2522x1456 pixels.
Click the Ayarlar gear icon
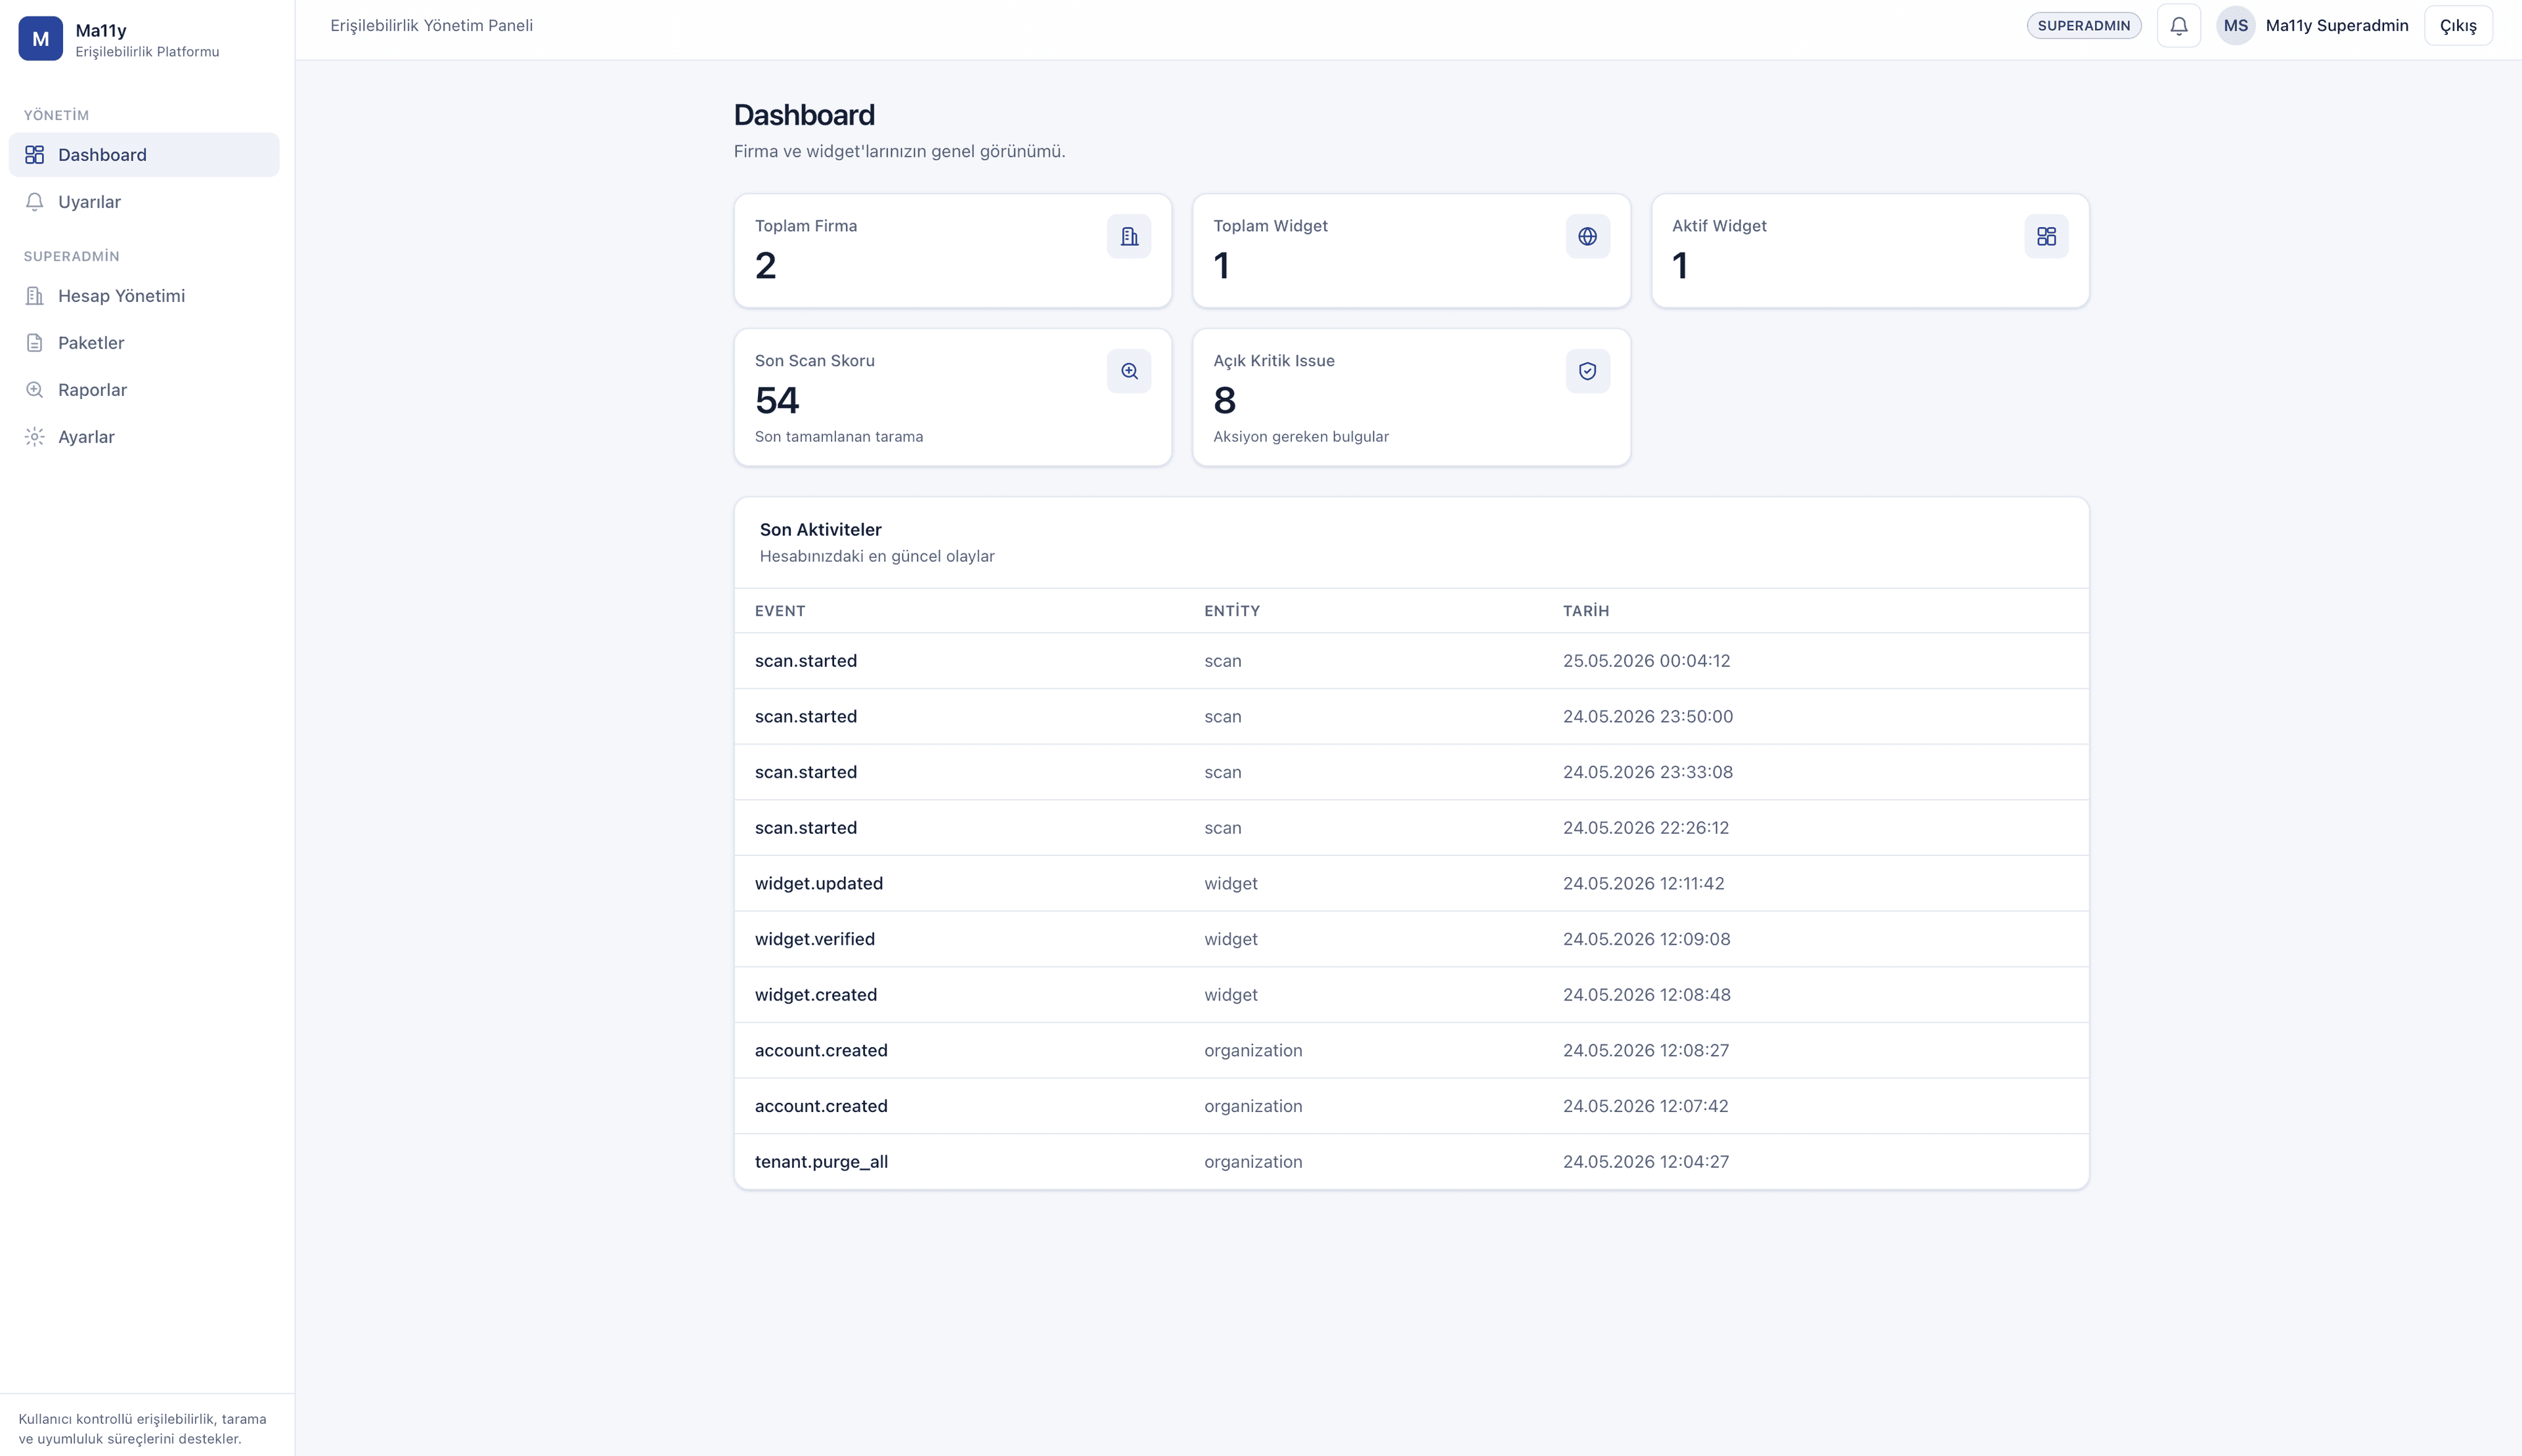tap(35, 437)
